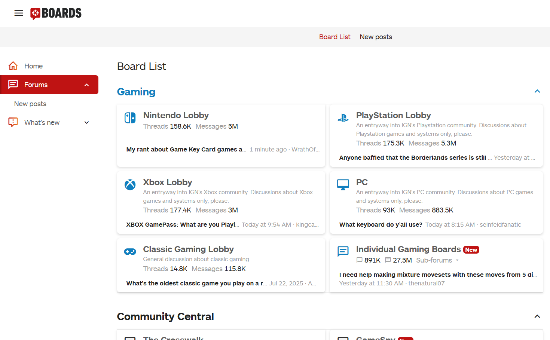Open 'XBOX GamePass: What are you Playi' thread
The height and width of the screenshot is (340, 550).
pyautogui.click(x=183, y=225)
